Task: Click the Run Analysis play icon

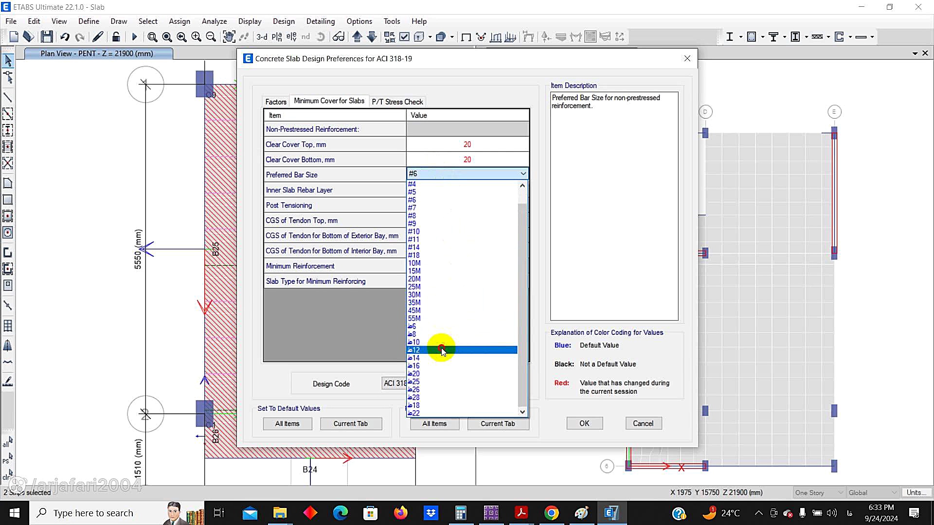Action: (135, 37)
